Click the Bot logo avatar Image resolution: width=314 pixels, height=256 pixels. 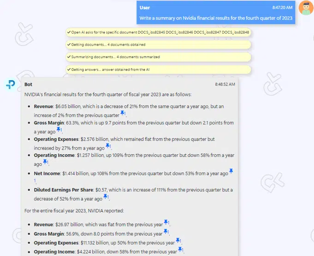11,84
